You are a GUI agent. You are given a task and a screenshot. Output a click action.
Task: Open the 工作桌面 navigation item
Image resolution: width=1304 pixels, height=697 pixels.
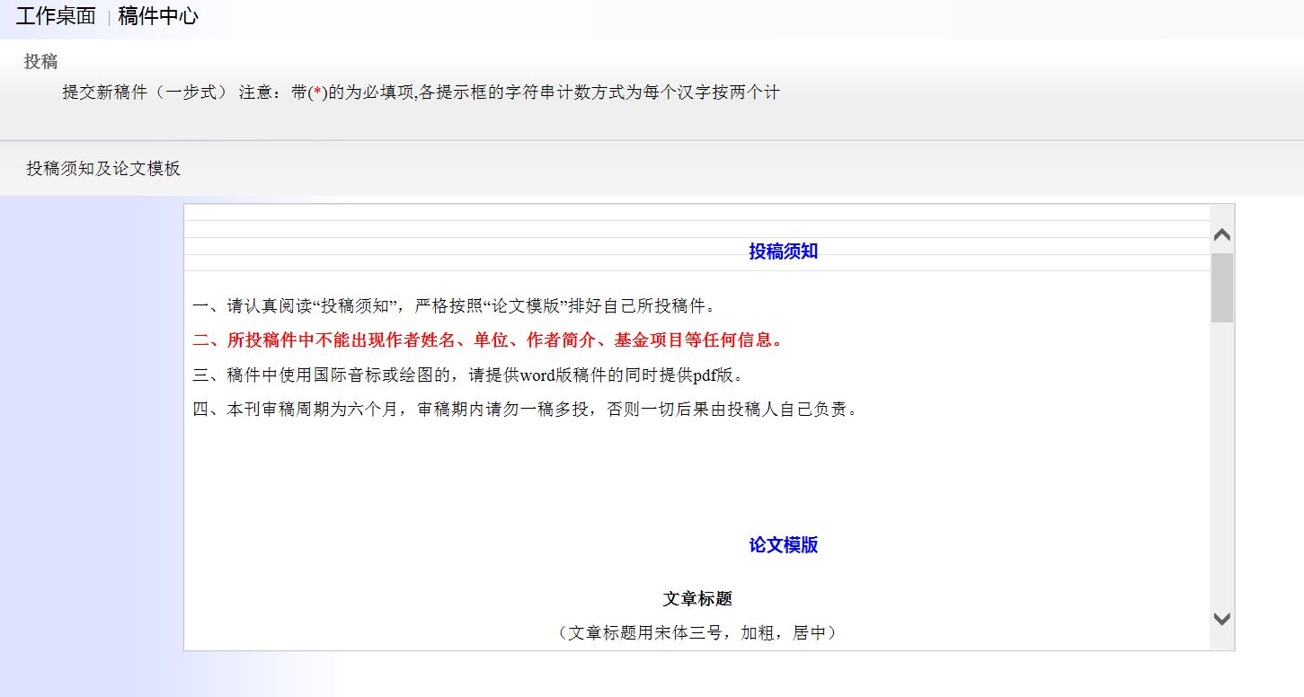click(x=56, y=16)
